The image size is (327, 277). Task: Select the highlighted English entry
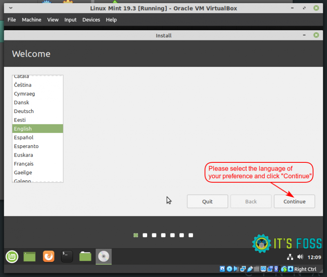click(x=38, y=129)
